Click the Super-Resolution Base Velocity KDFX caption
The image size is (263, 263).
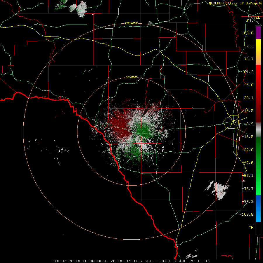point(131,261)
